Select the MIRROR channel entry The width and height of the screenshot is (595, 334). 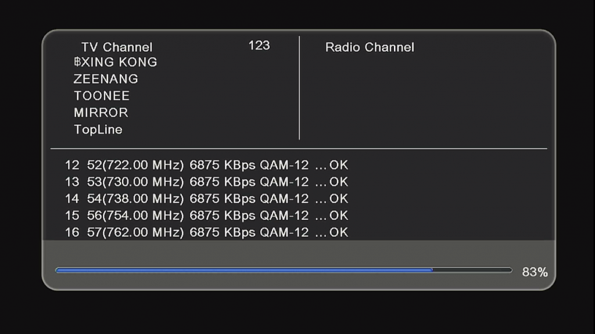pyautogui.click(x=101, y=113)
